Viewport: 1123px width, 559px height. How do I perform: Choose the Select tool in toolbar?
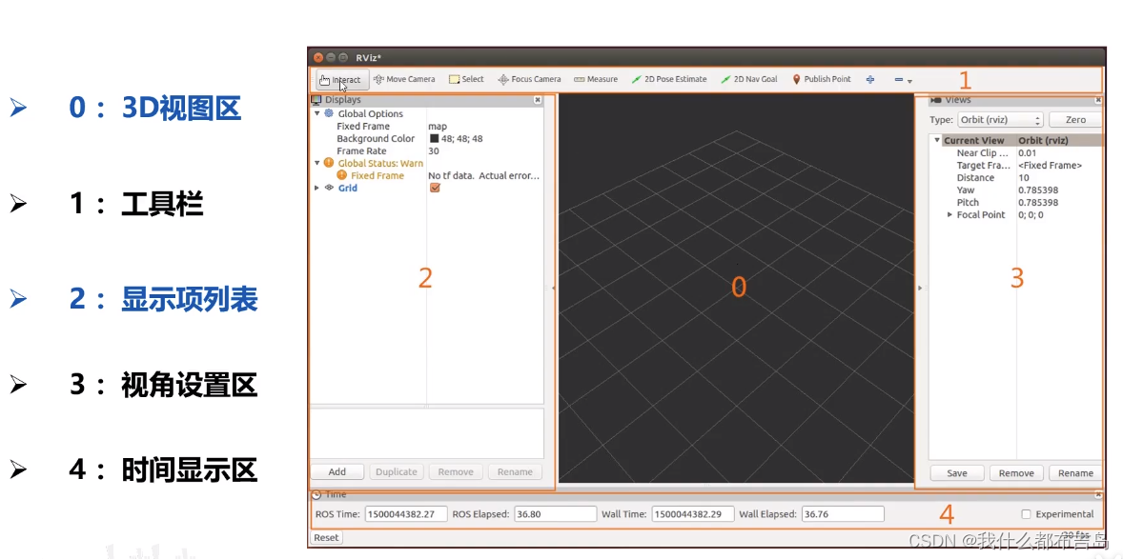point(466,79)
